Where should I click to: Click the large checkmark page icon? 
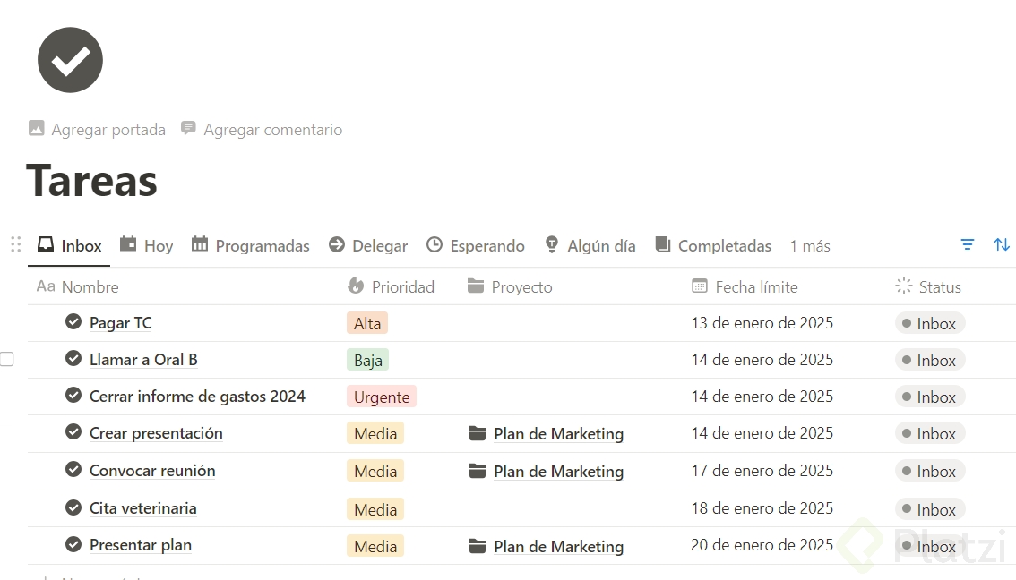70,60
